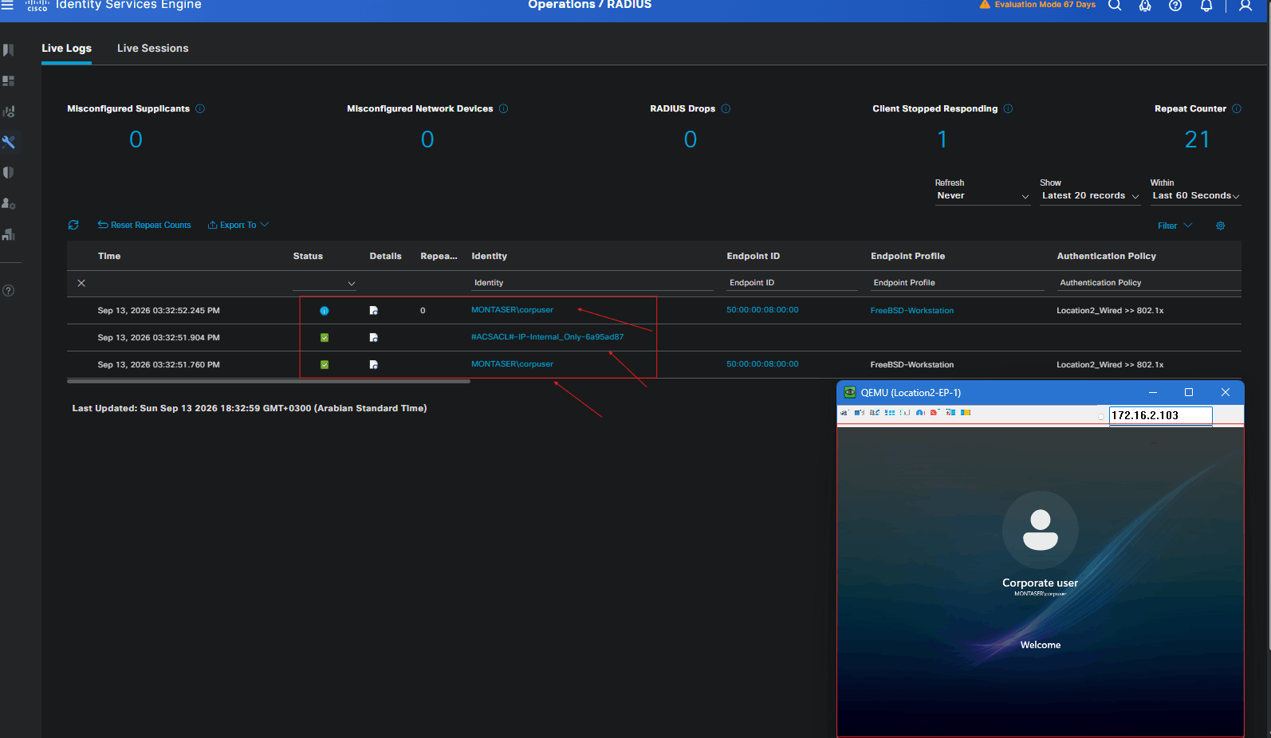Click the red-circle icon in the QEMU toolbar
The height and width of the screenshot is (738, 1271).
(x=935, y=413)
